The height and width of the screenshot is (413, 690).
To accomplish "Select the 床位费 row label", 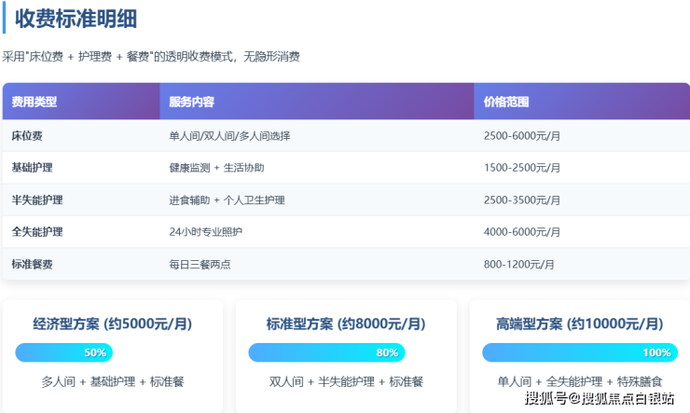I will 27,136.
